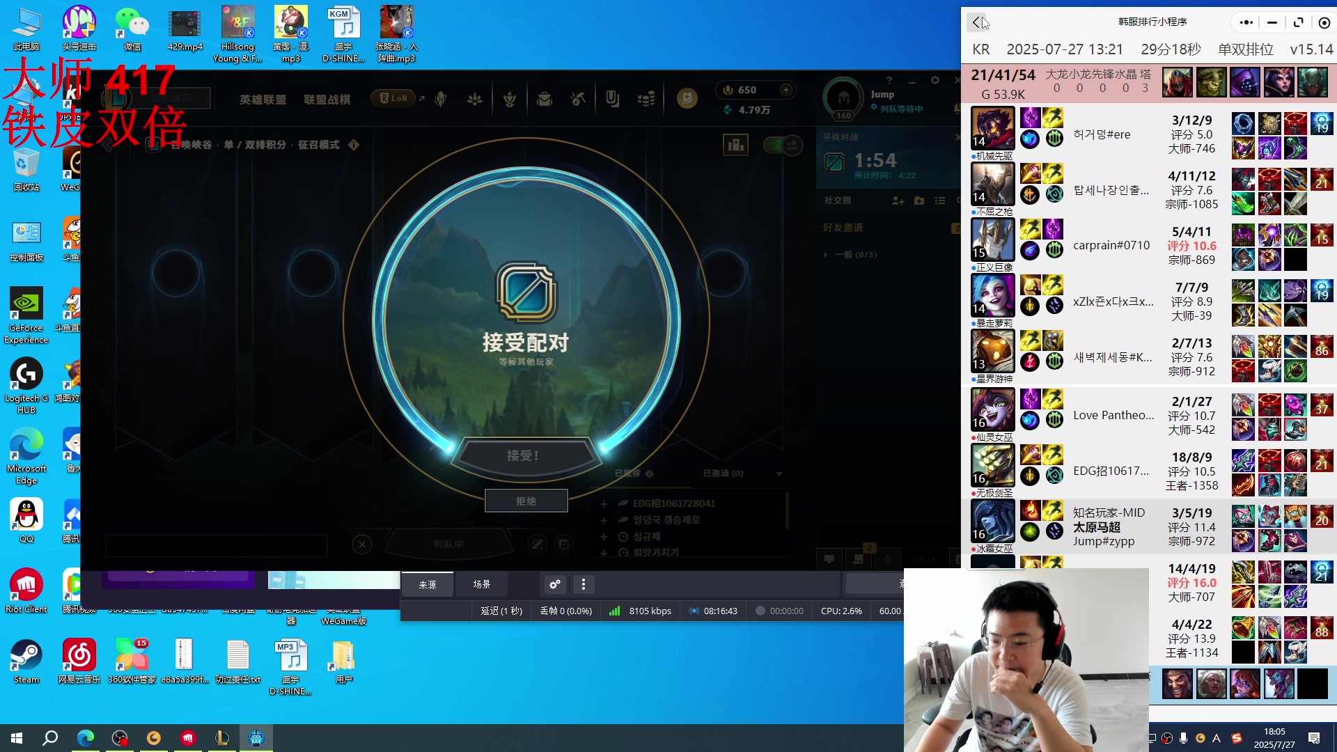Click the queue info icon after 征召模式
1337x752 pixels.
pos(354,145)
